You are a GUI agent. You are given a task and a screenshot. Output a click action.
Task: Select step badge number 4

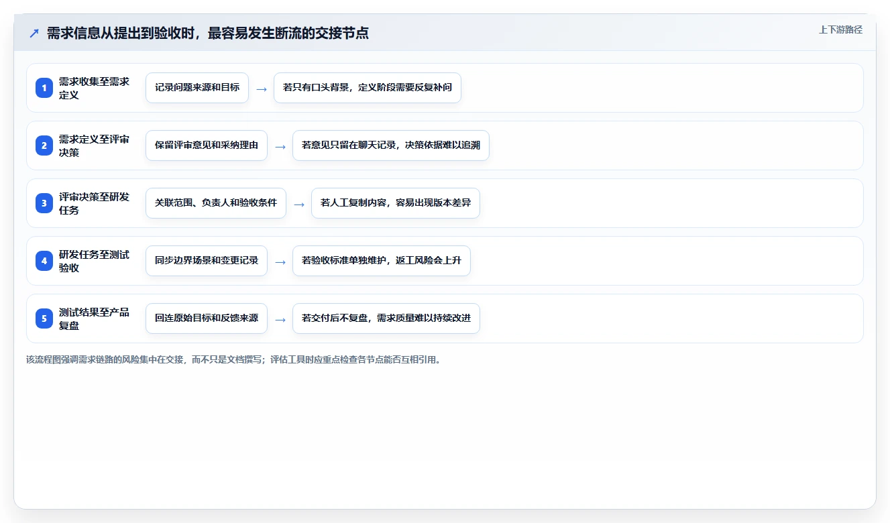[44, 261]
